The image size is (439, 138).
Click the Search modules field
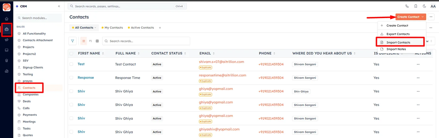pos(39,18)
